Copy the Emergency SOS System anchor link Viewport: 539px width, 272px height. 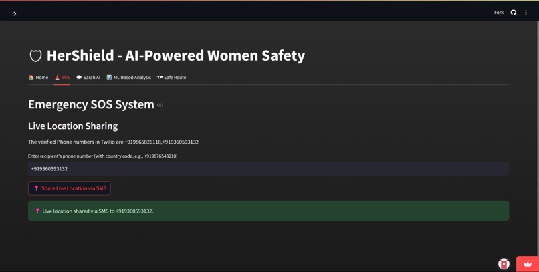160,105
